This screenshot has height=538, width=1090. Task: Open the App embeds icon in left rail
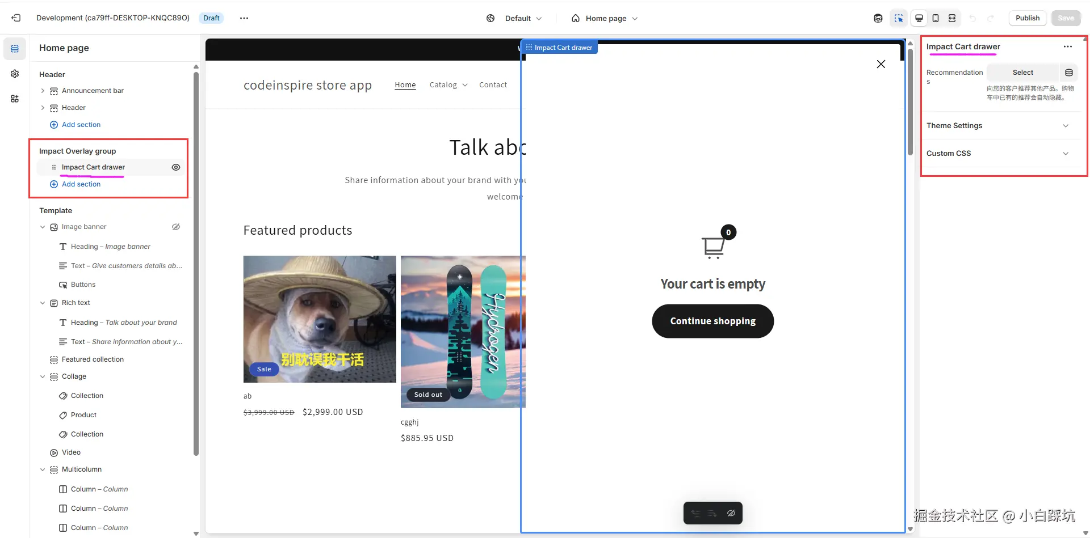point(15,99)
